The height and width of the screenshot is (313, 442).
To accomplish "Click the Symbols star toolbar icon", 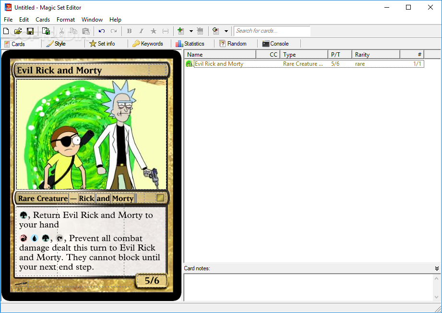I will click(x=154, y=31).
